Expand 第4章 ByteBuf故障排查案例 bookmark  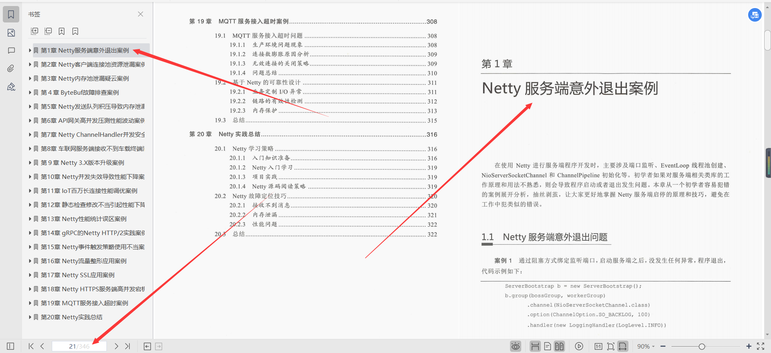click(x=30, y=93)
